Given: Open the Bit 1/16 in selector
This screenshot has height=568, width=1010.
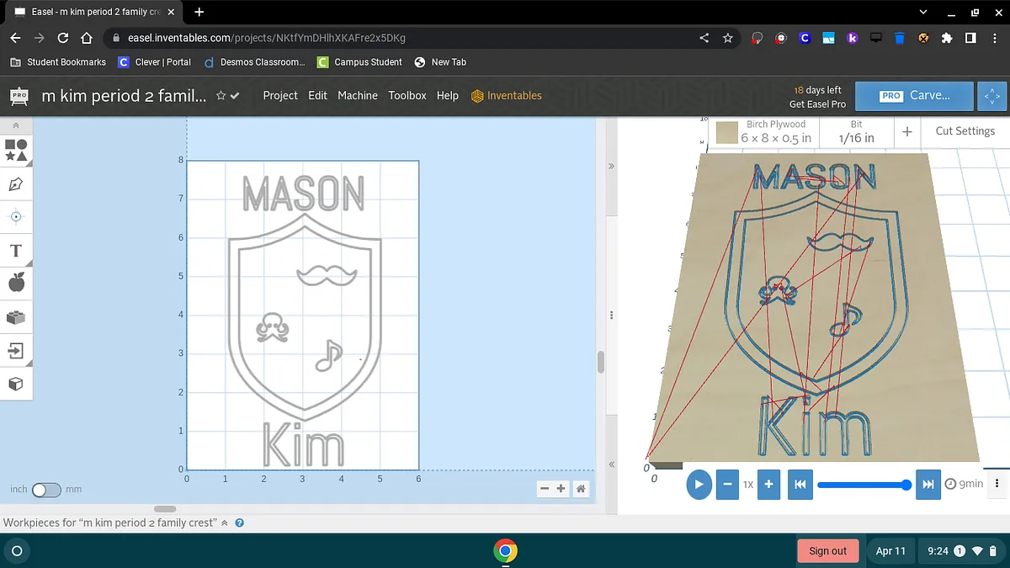Looking at the screenshot, I should [x=856, y=131].
